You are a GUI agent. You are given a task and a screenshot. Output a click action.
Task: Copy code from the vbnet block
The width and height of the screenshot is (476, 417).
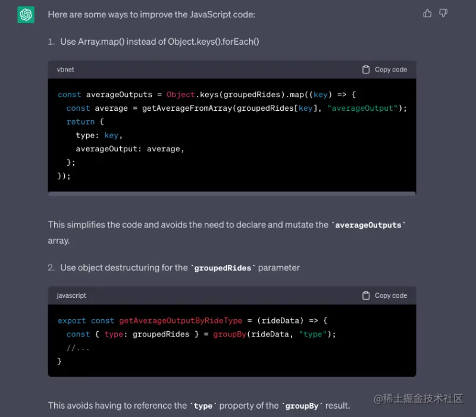coord(384,70)
